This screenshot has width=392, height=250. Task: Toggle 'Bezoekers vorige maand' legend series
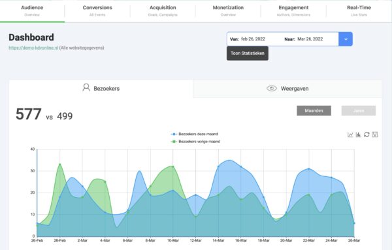(195, 142)
